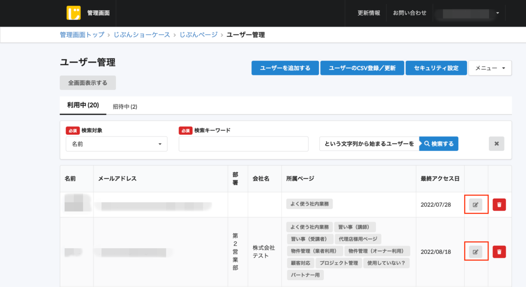526x287 pixels.
Task: Open the 検索対象 dropdown showing 名前
Action: (116, 144)
